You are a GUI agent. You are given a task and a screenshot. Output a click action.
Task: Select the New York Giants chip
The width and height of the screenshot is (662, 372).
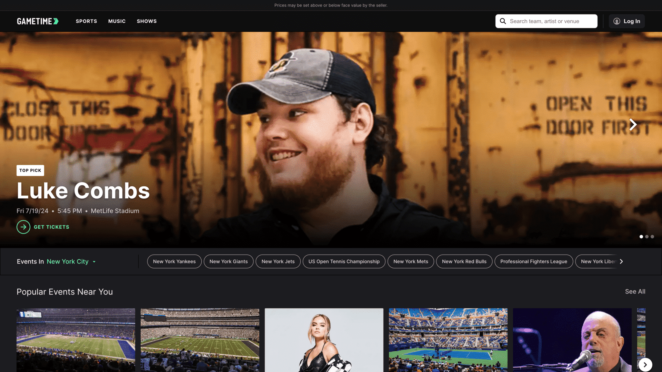tap(229, 261)
